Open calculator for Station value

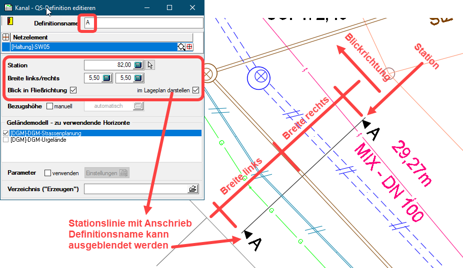coord(138,65)
